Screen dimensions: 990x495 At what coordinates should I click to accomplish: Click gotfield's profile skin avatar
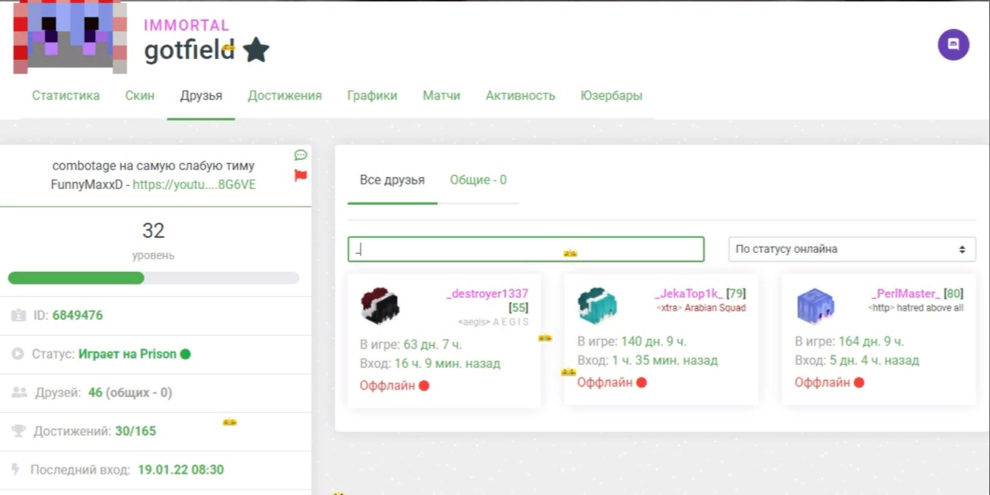(x=69, y=36)
